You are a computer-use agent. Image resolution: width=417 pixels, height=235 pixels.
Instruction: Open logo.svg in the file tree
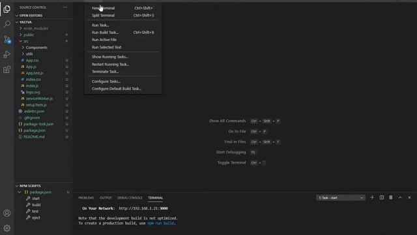(x=33, y=92)
